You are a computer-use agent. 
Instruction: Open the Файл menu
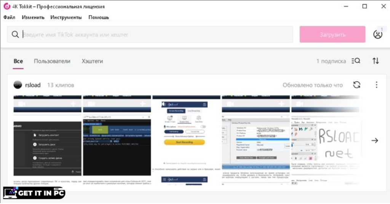[9, 18]
